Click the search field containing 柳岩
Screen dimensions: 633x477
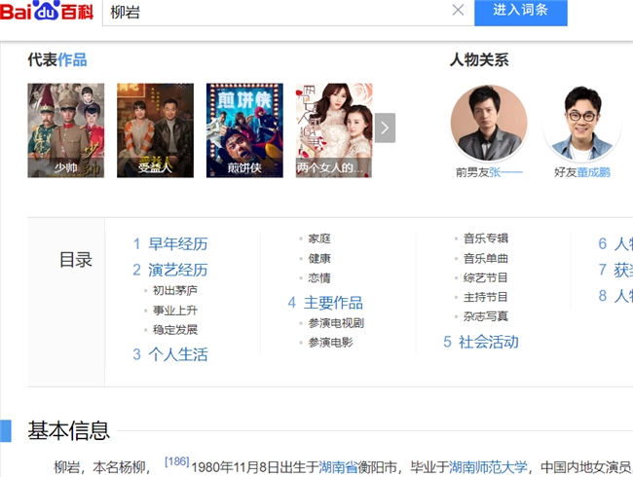point(273,12)
